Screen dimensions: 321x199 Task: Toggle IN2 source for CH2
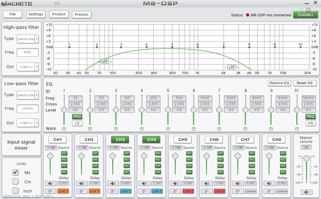coord(95,159)
